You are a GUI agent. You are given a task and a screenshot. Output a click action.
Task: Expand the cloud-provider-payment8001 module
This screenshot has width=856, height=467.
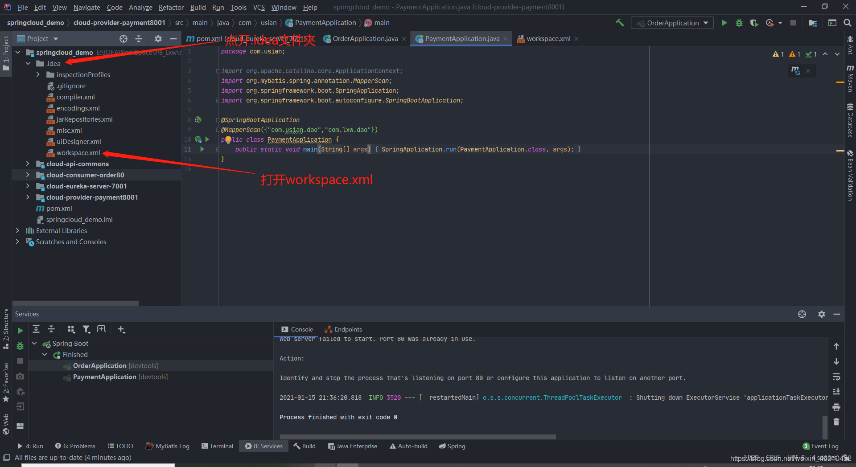click(x=28, y=197)
